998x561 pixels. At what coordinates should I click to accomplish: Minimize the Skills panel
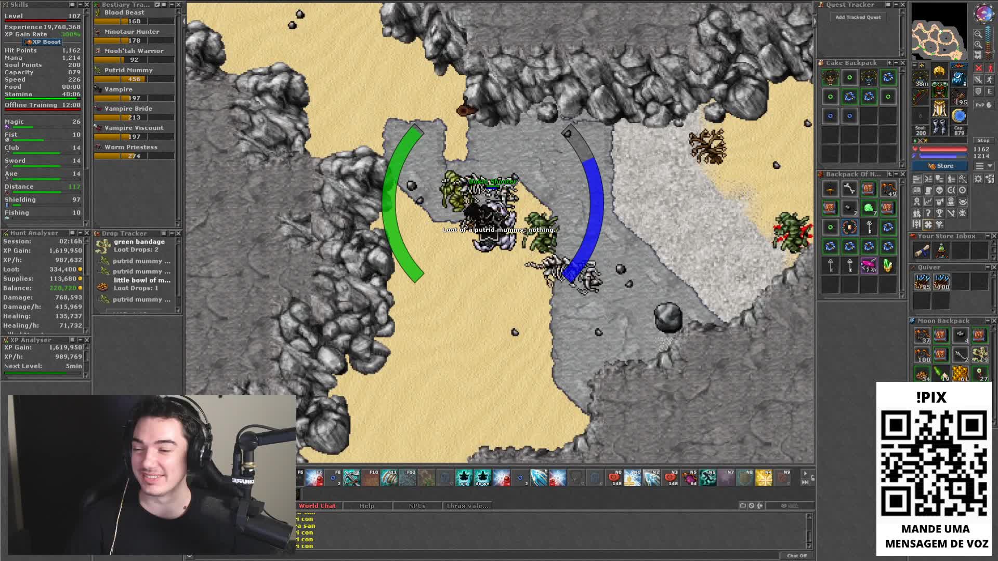[x=81, y=5]
